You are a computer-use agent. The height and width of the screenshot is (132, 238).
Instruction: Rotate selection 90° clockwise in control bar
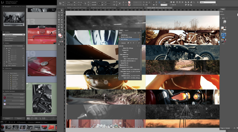click(x=114, y=2)
